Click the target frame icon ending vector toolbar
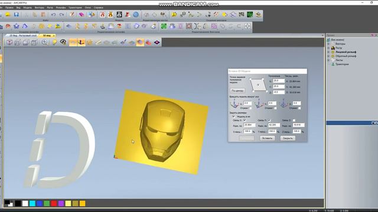 247,26
